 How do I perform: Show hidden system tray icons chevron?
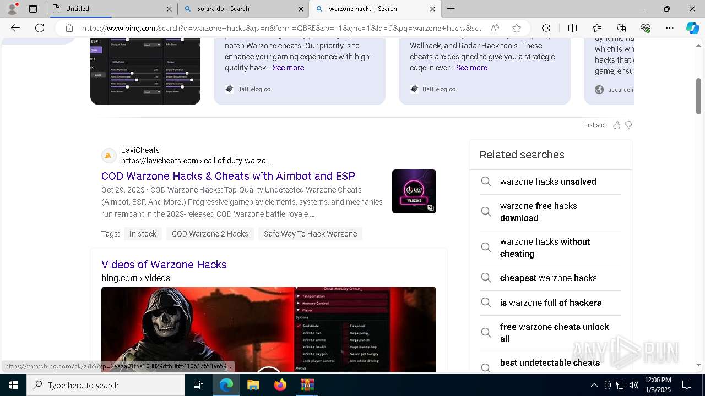tap(594, 385)
